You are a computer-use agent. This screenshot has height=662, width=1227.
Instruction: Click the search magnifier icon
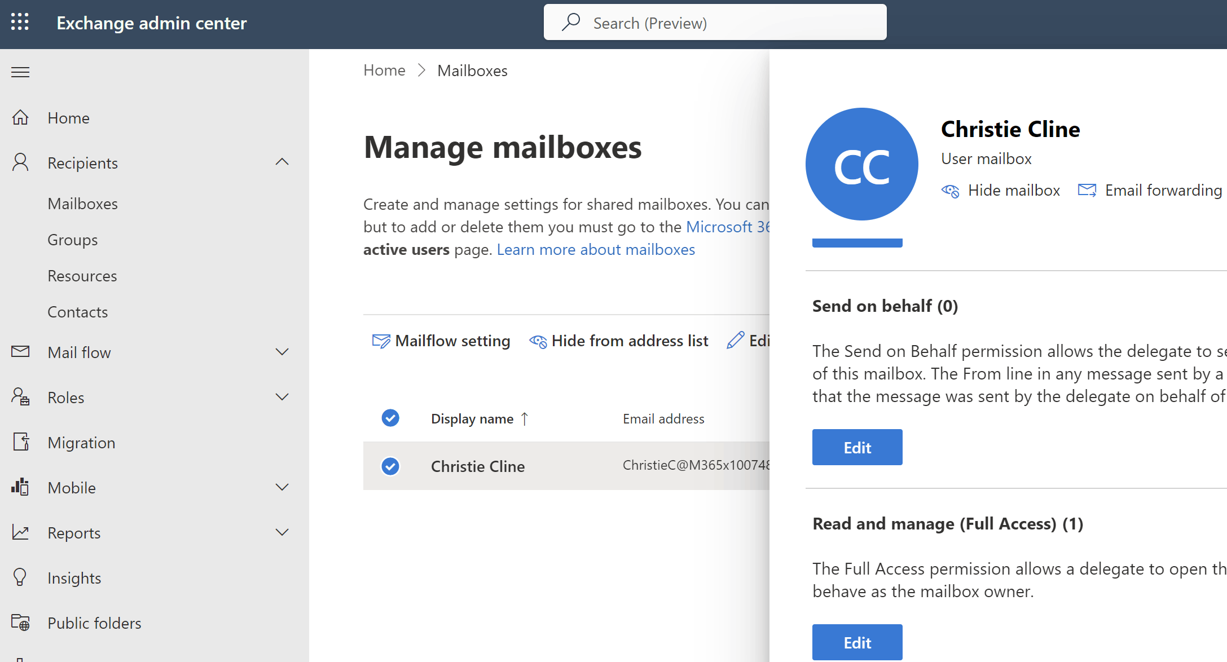[571, 22]
